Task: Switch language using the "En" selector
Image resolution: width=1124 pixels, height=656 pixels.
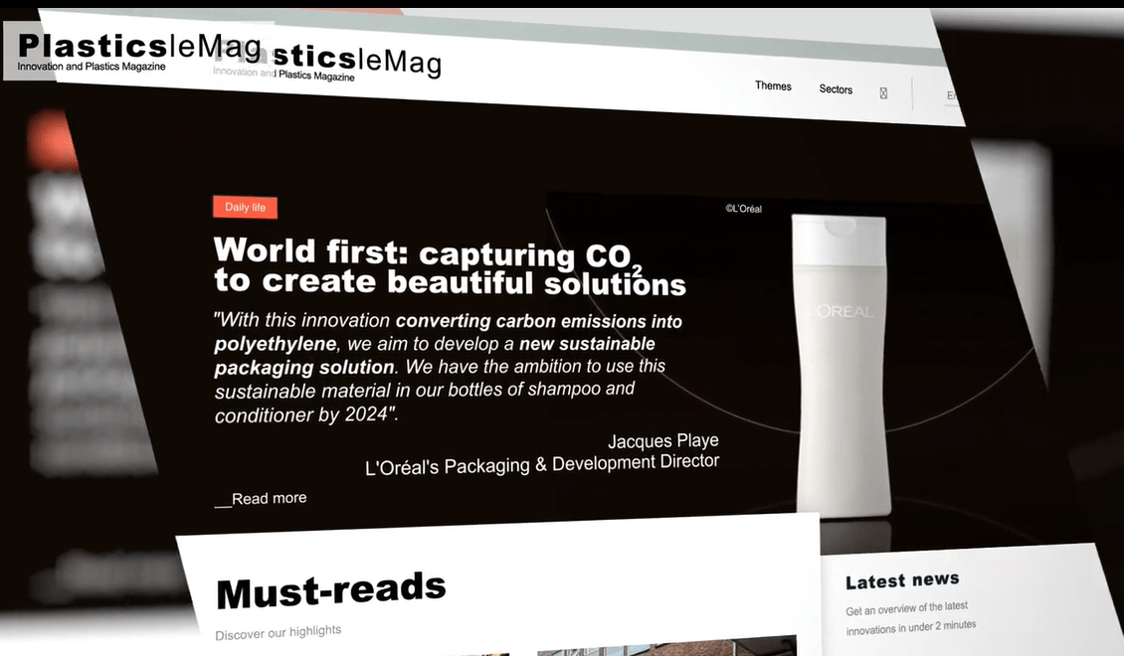Action: tap(952, 95)
